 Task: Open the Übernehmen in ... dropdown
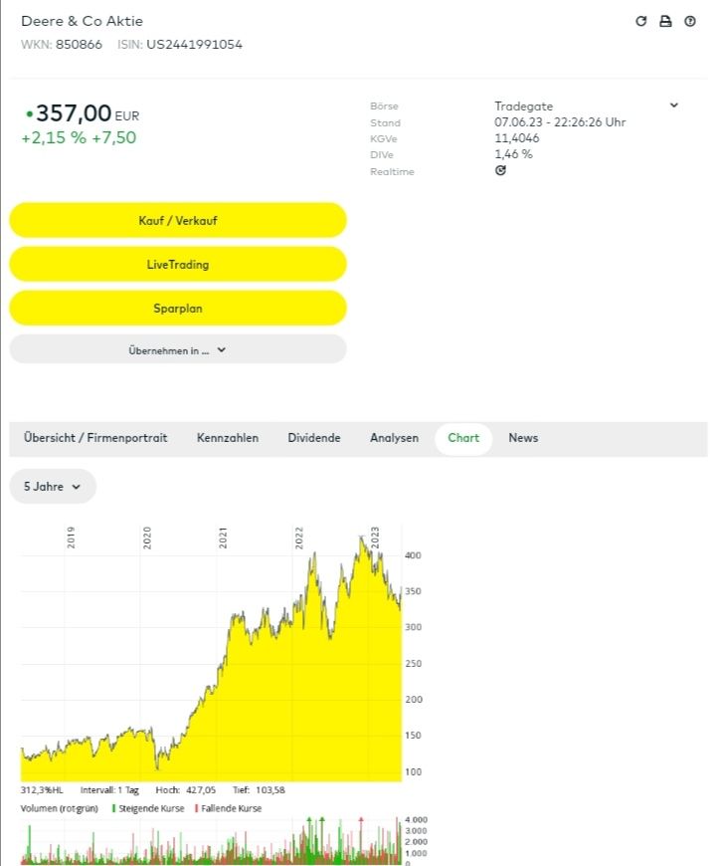coord(178,349)
